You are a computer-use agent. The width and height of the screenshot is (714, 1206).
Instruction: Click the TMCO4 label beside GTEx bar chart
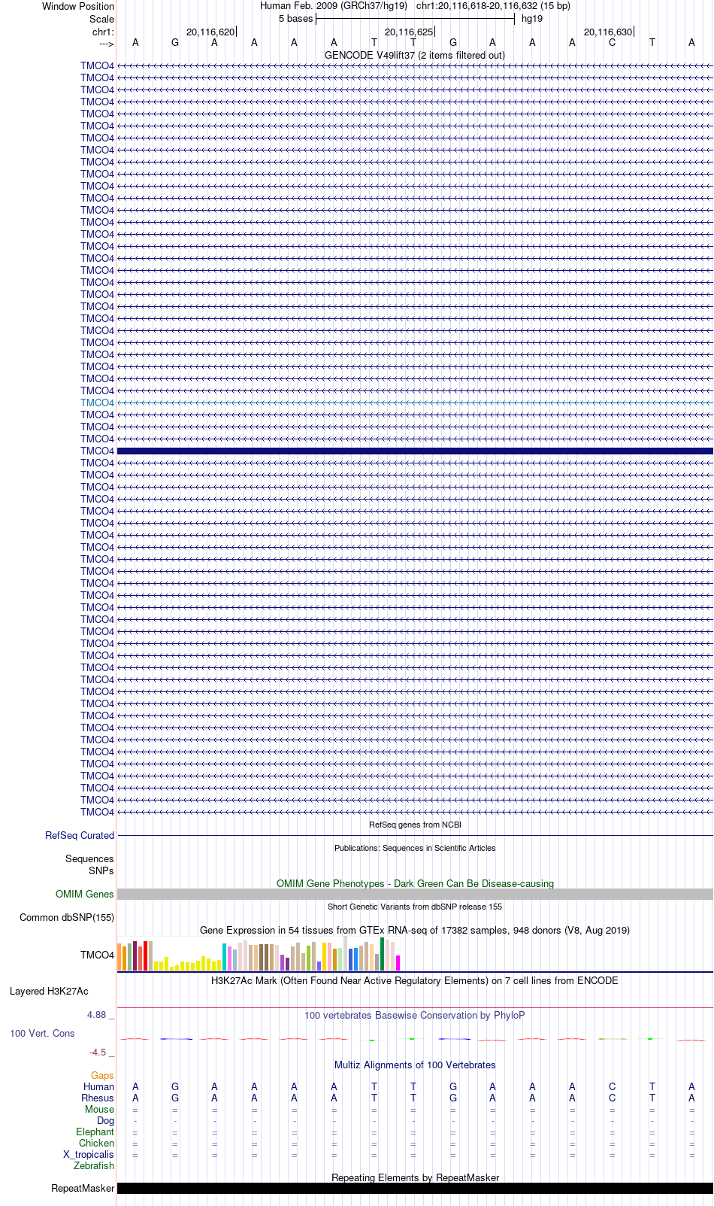click(x=98, y=955)
